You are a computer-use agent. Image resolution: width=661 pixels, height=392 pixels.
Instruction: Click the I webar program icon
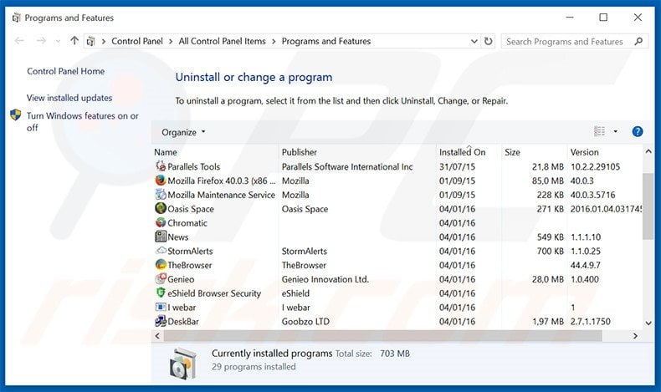click(x=161, y=307)
